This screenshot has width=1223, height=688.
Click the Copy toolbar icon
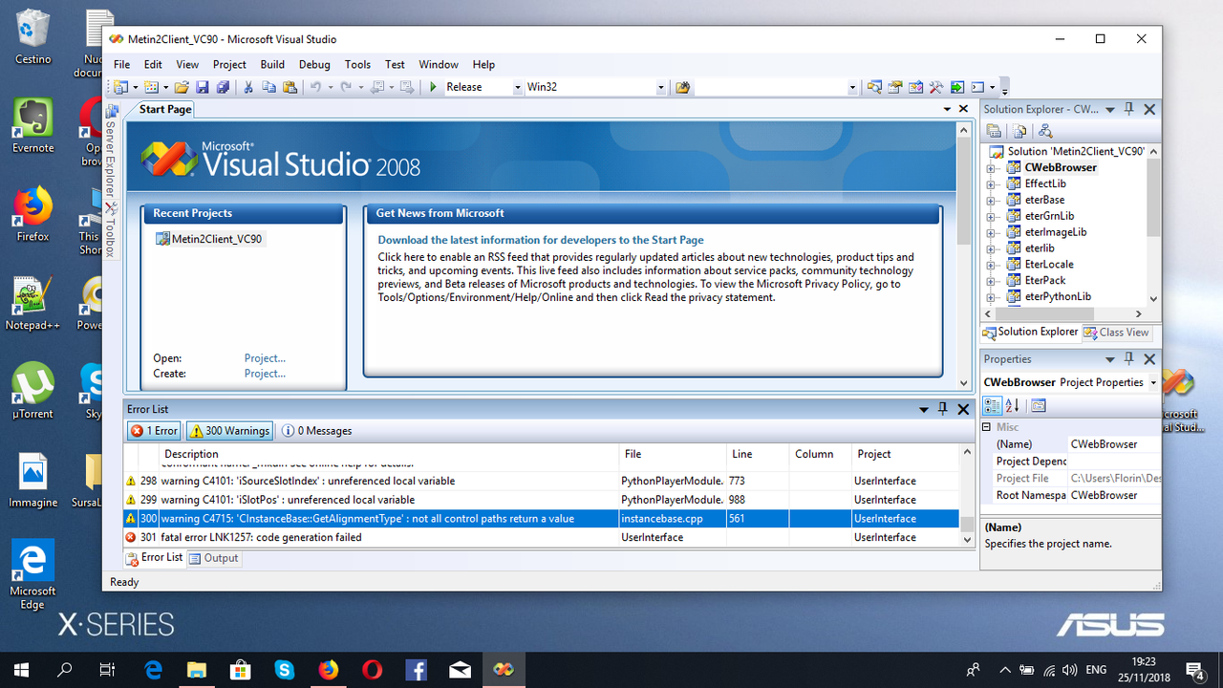[268, 87]
